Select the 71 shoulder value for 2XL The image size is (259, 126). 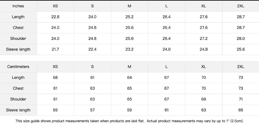[x=240, y=99]
